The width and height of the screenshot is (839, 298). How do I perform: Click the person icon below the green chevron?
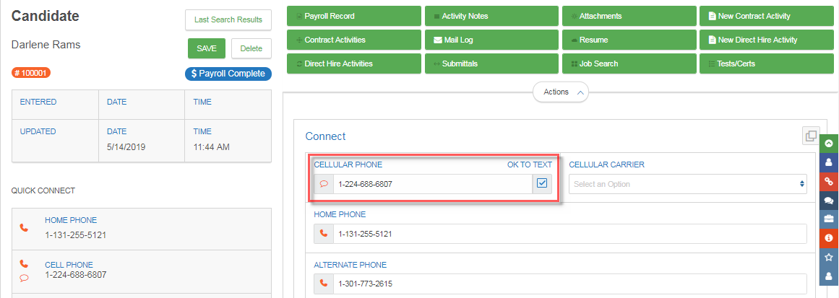point(829,162)
